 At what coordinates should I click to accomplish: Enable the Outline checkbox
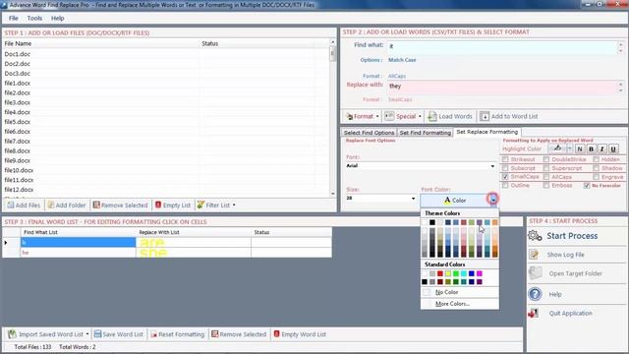pos(505,186)
